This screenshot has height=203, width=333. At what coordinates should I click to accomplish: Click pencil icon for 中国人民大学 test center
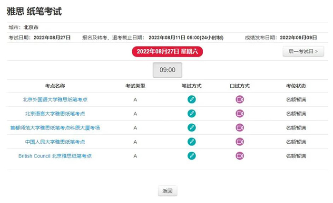[192, 142]
